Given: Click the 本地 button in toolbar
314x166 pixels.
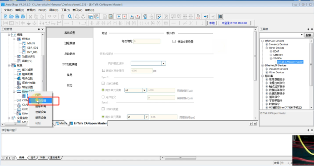Looking at the screenshot, I should point(212,23).
